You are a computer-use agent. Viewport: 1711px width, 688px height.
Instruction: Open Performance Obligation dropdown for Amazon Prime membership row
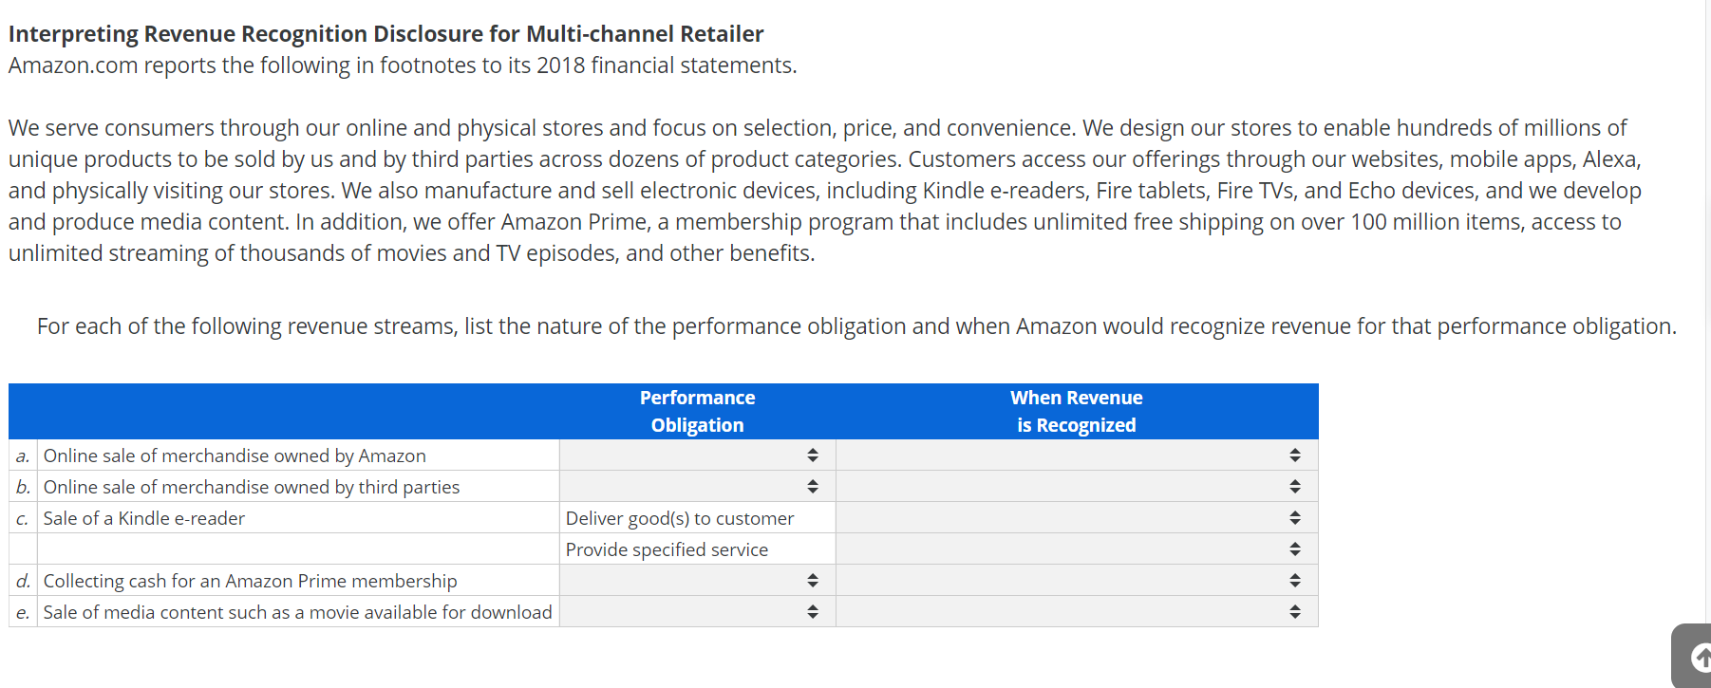point(813,580)
